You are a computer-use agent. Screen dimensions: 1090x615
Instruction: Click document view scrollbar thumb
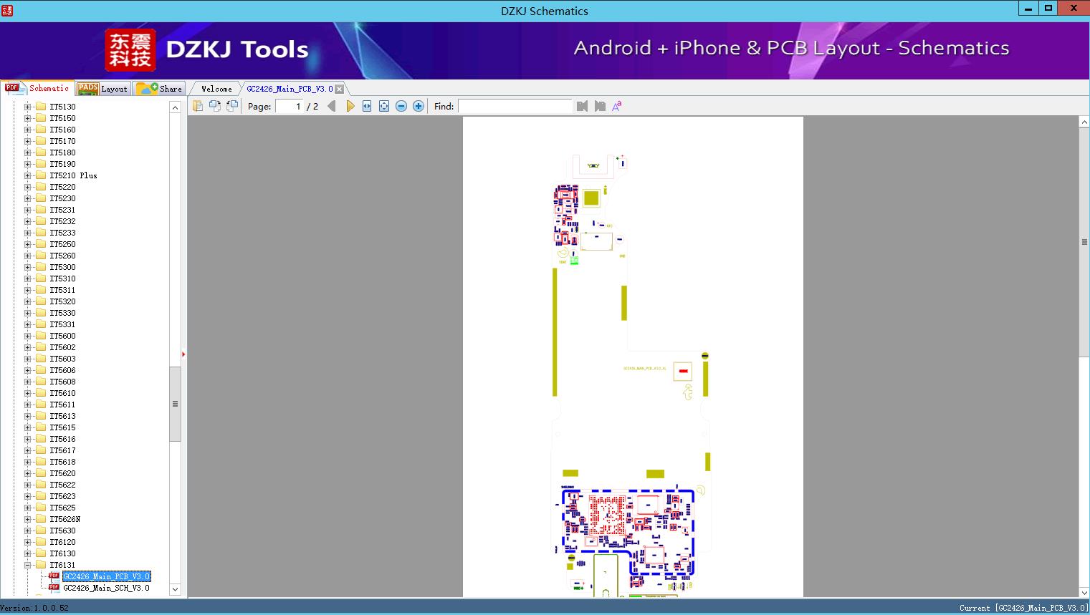(x=1084, y=242)
